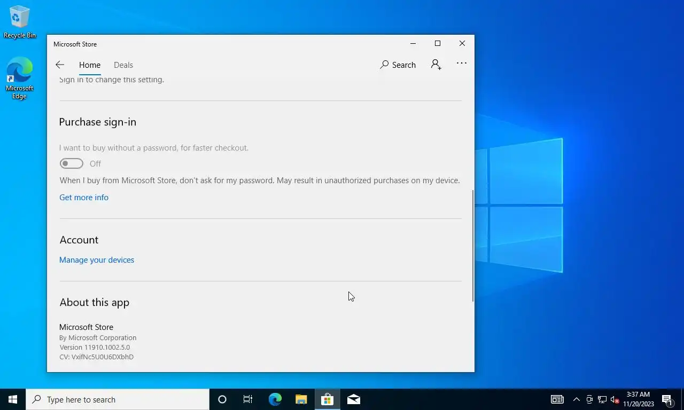
Task: Click the Meet Now tray icon
Action: [x=589, y=399]
